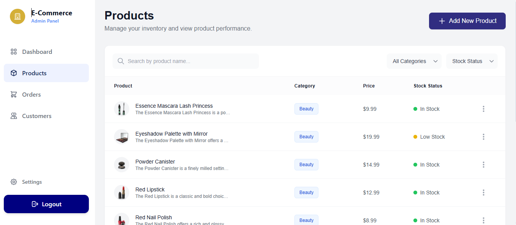The image size is (516, 225).
Task: Open the Stock Status filter dropdown
Action: point(472,61)
